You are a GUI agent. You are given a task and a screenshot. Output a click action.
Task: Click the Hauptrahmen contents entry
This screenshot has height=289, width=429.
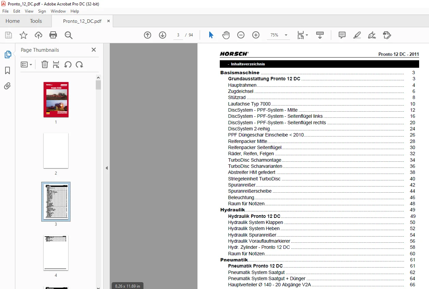point(242,85)
